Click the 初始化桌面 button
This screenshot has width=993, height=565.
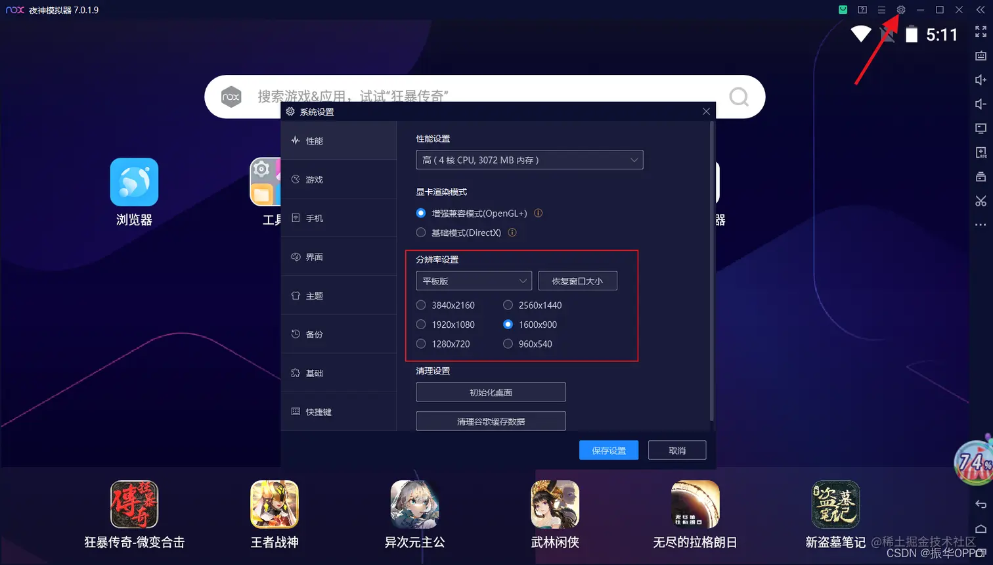(491, 392)
